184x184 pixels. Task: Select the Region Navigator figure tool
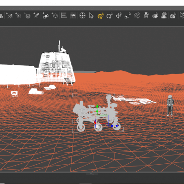[x=164, y=16]
